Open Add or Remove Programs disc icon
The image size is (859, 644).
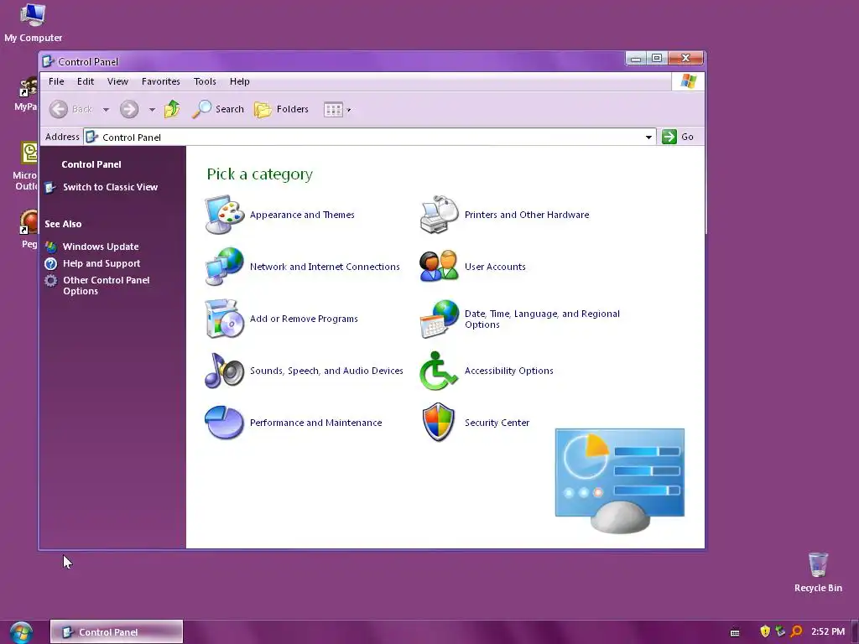click(x=225, y=319)
